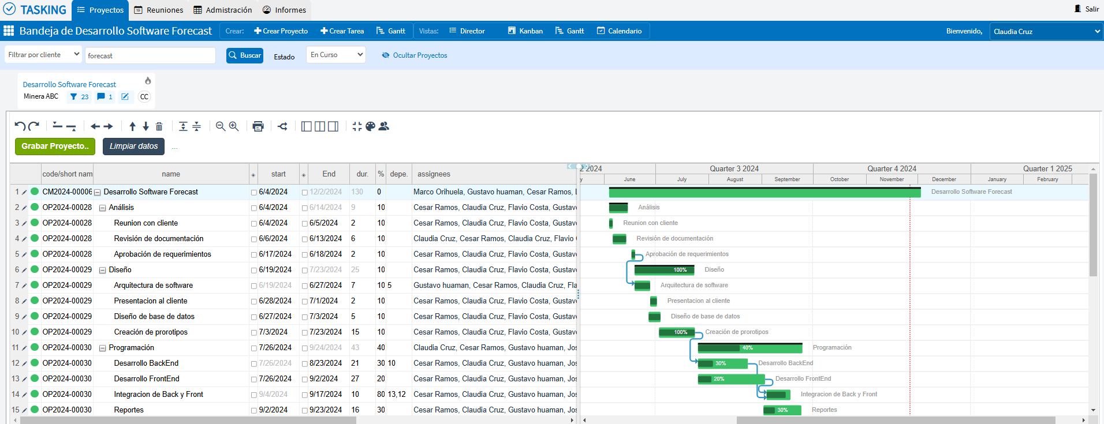Switch to the Director view

pos(467,31)
